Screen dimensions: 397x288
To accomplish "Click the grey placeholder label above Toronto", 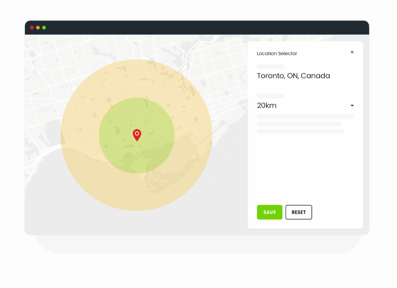I will [270, 66].
